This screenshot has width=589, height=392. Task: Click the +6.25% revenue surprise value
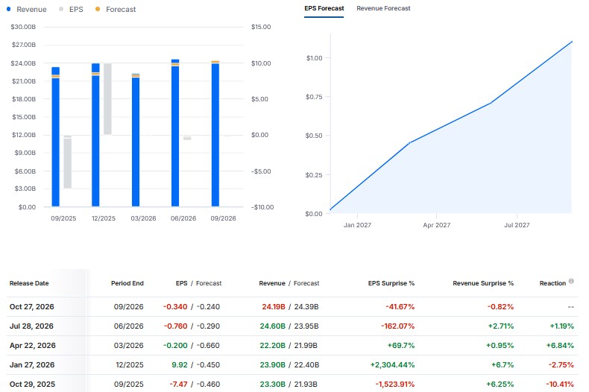click(x=500, y=384)
